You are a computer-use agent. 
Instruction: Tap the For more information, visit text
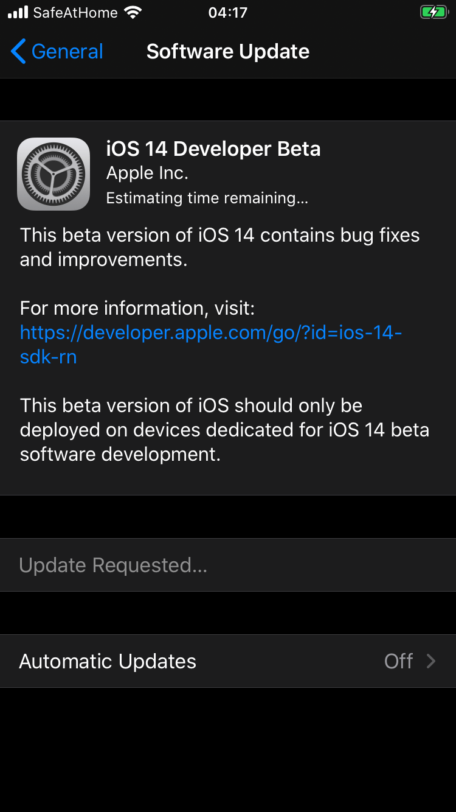(x=137, y=308)
